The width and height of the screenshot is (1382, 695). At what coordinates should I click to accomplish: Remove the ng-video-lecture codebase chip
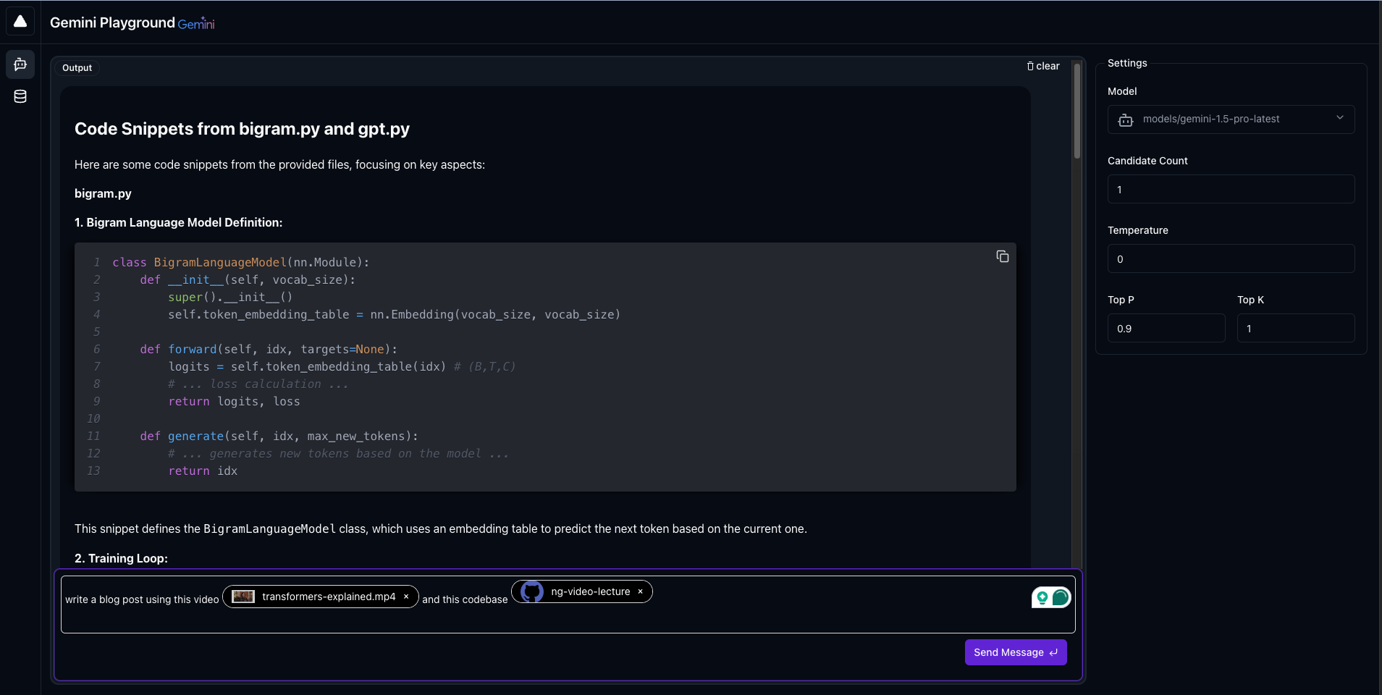pos(640,591)
